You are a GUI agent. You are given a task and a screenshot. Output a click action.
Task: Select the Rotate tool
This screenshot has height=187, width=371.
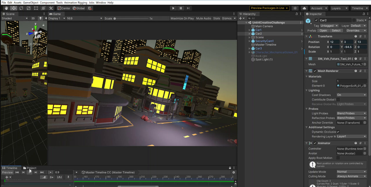pos(21,8)
